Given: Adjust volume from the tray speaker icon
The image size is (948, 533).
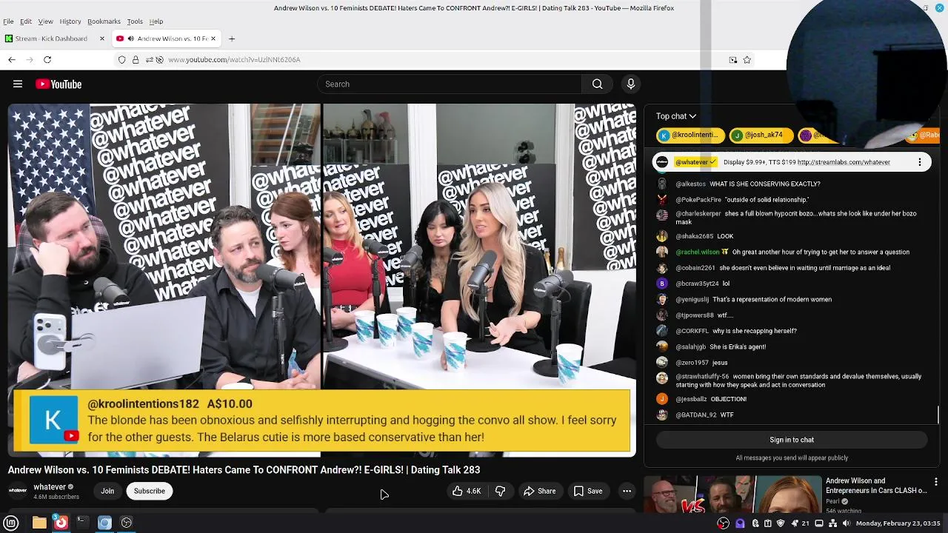Looking at the screenshot, I should tap(846, 523).
